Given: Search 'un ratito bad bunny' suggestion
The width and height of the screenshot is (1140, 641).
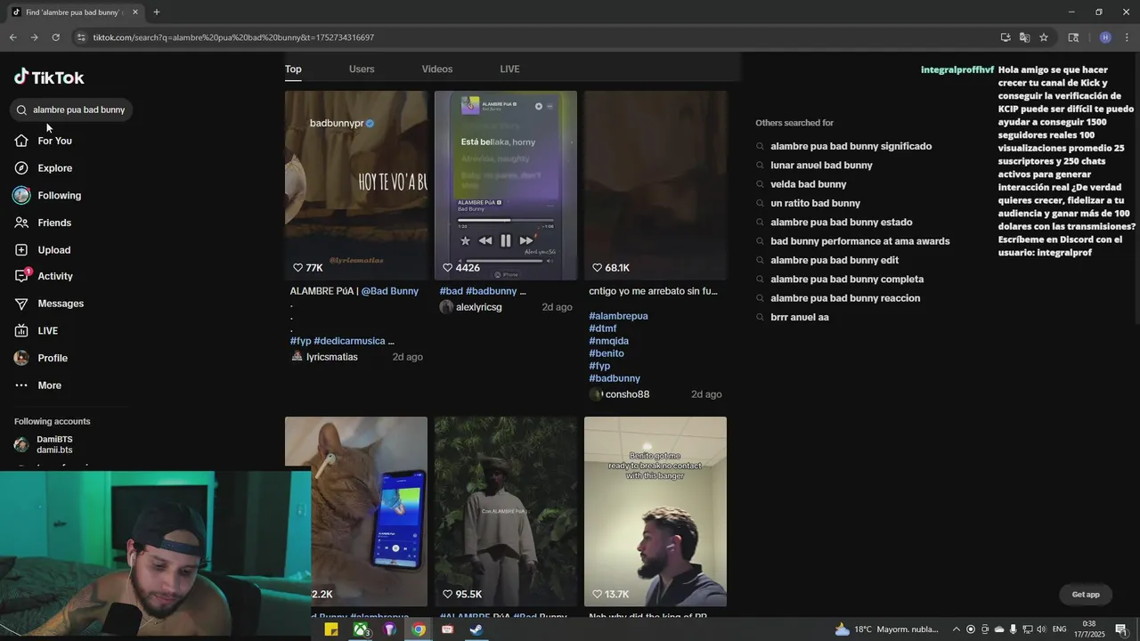Looking at the screenshot, I should 815,203.
